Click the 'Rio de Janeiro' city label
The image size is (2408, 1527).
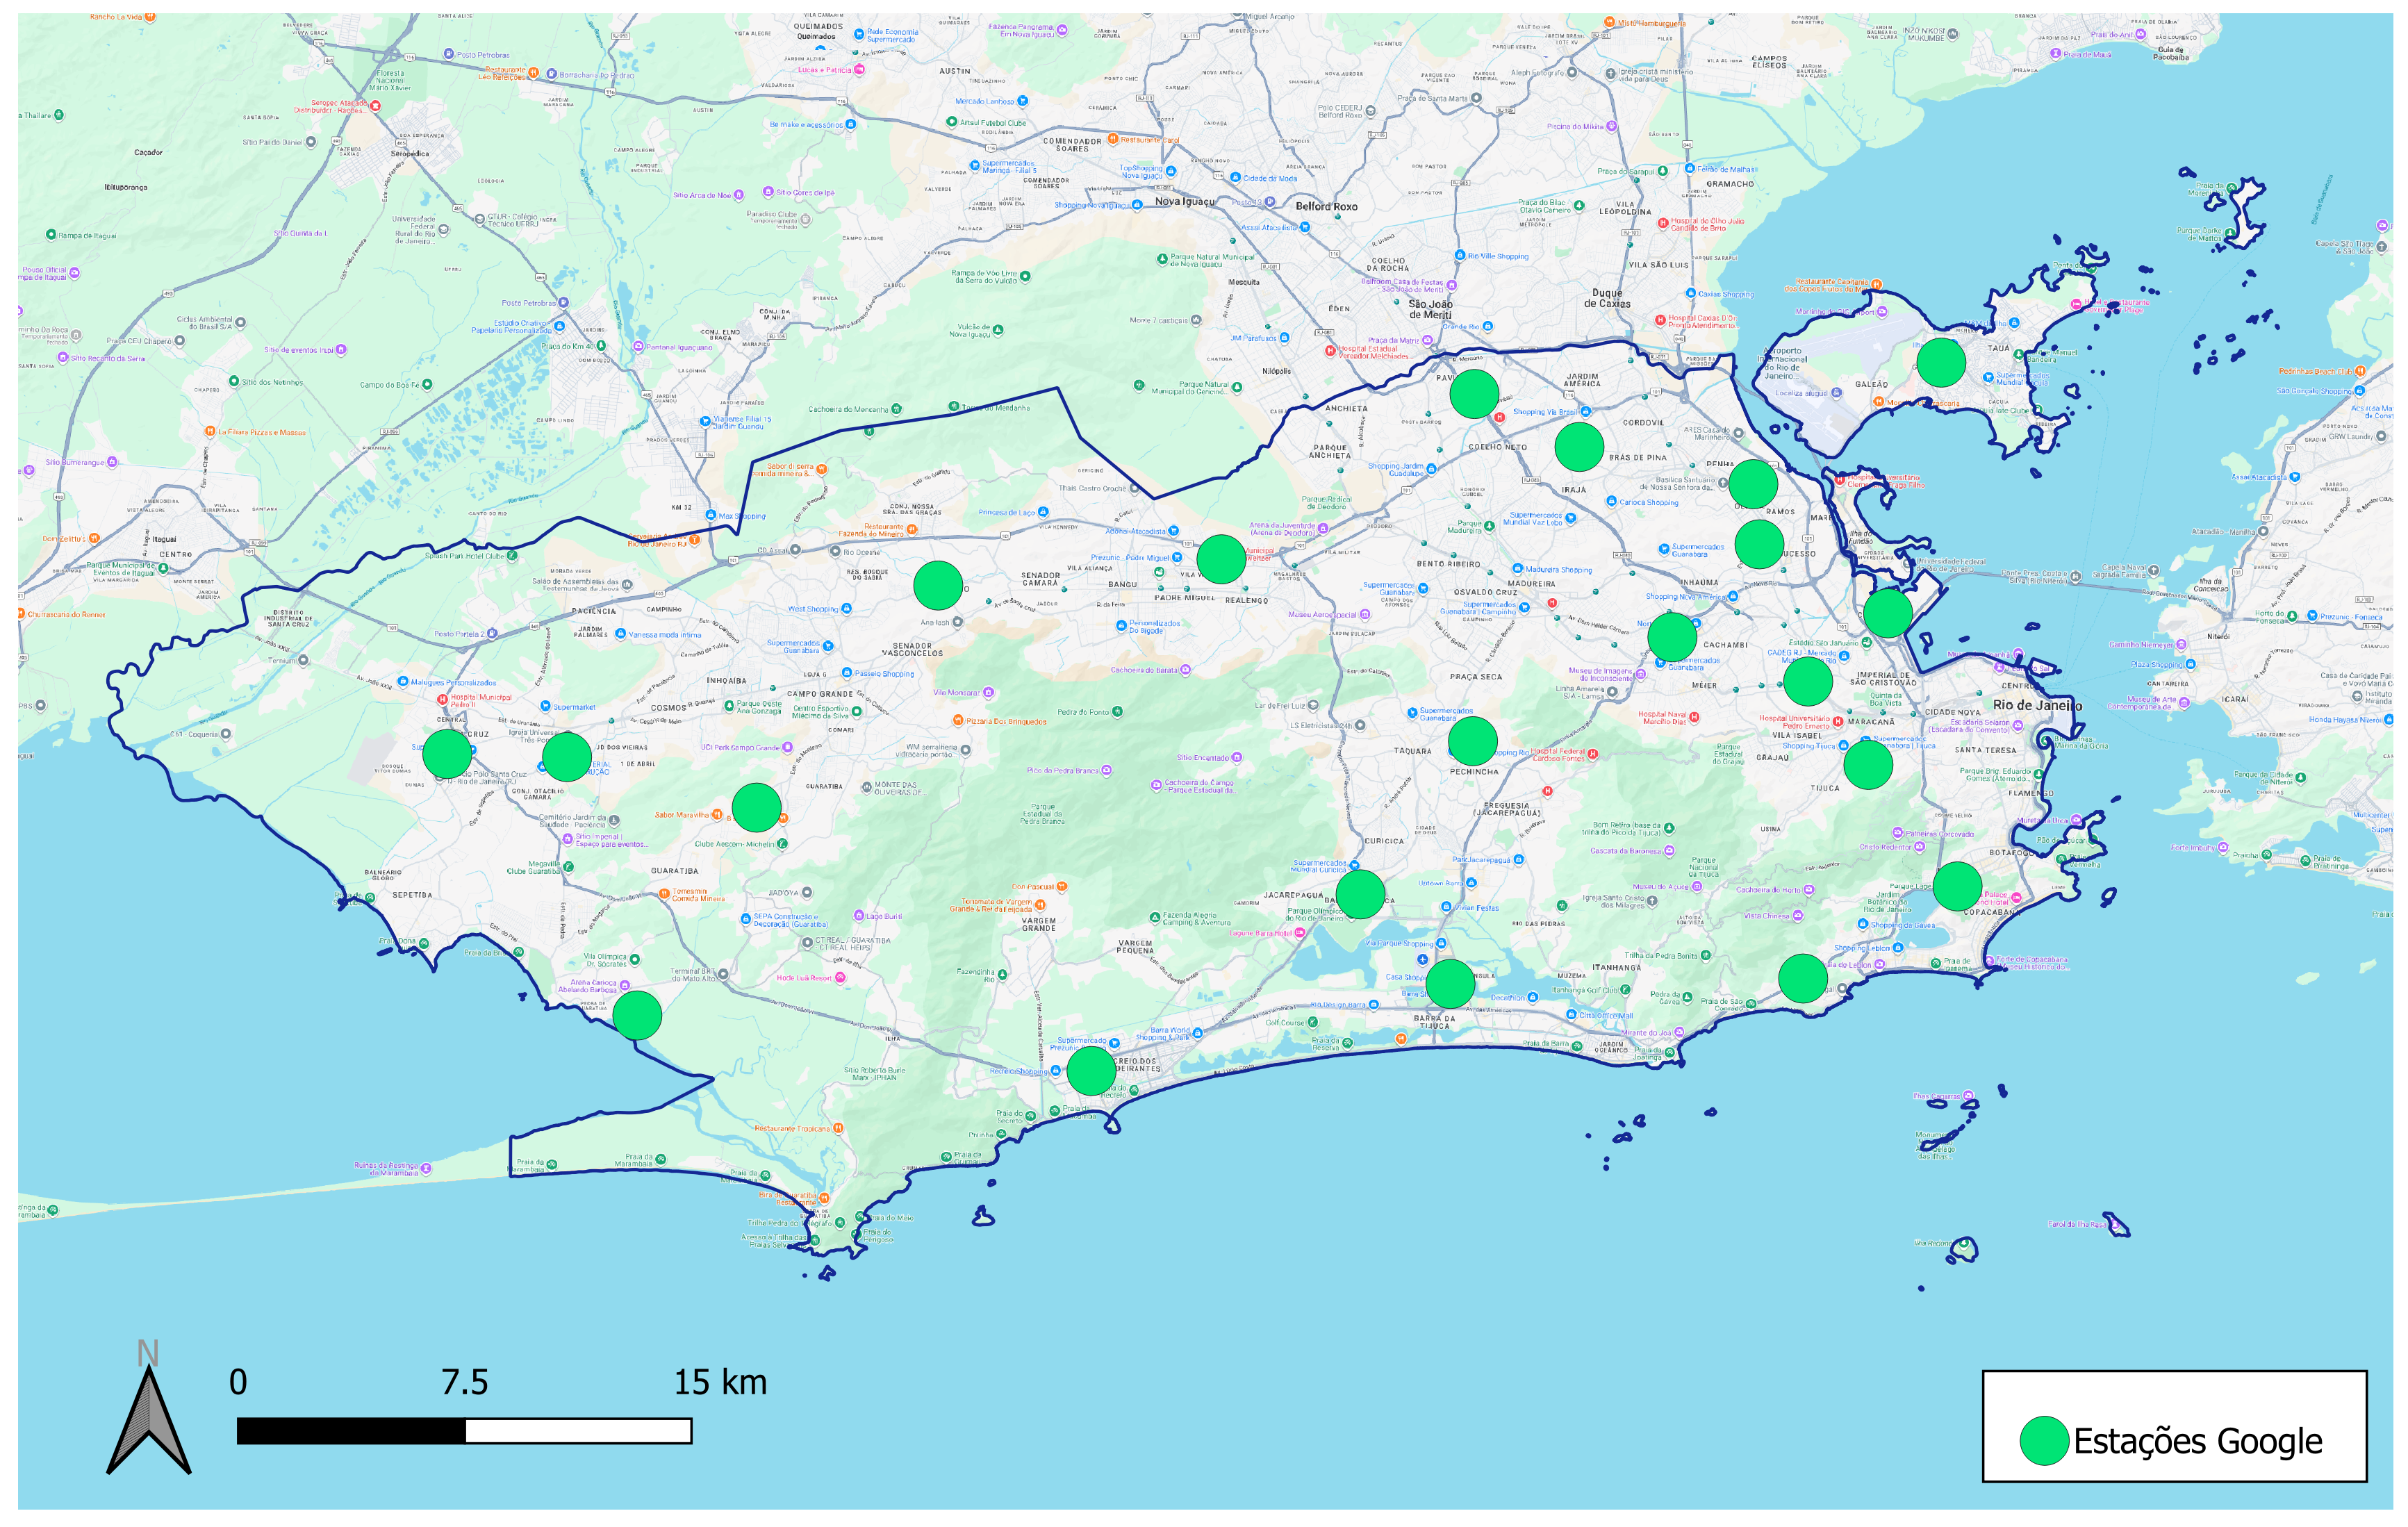point(2037,705)
